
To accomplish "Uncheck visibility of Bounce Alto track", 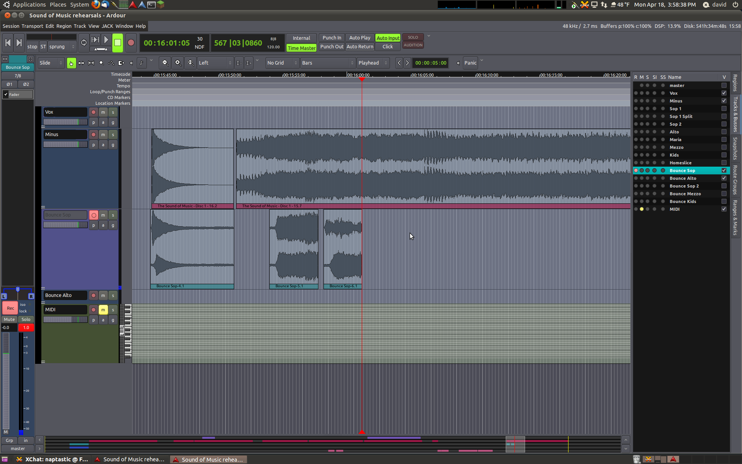I will [724, 178].
